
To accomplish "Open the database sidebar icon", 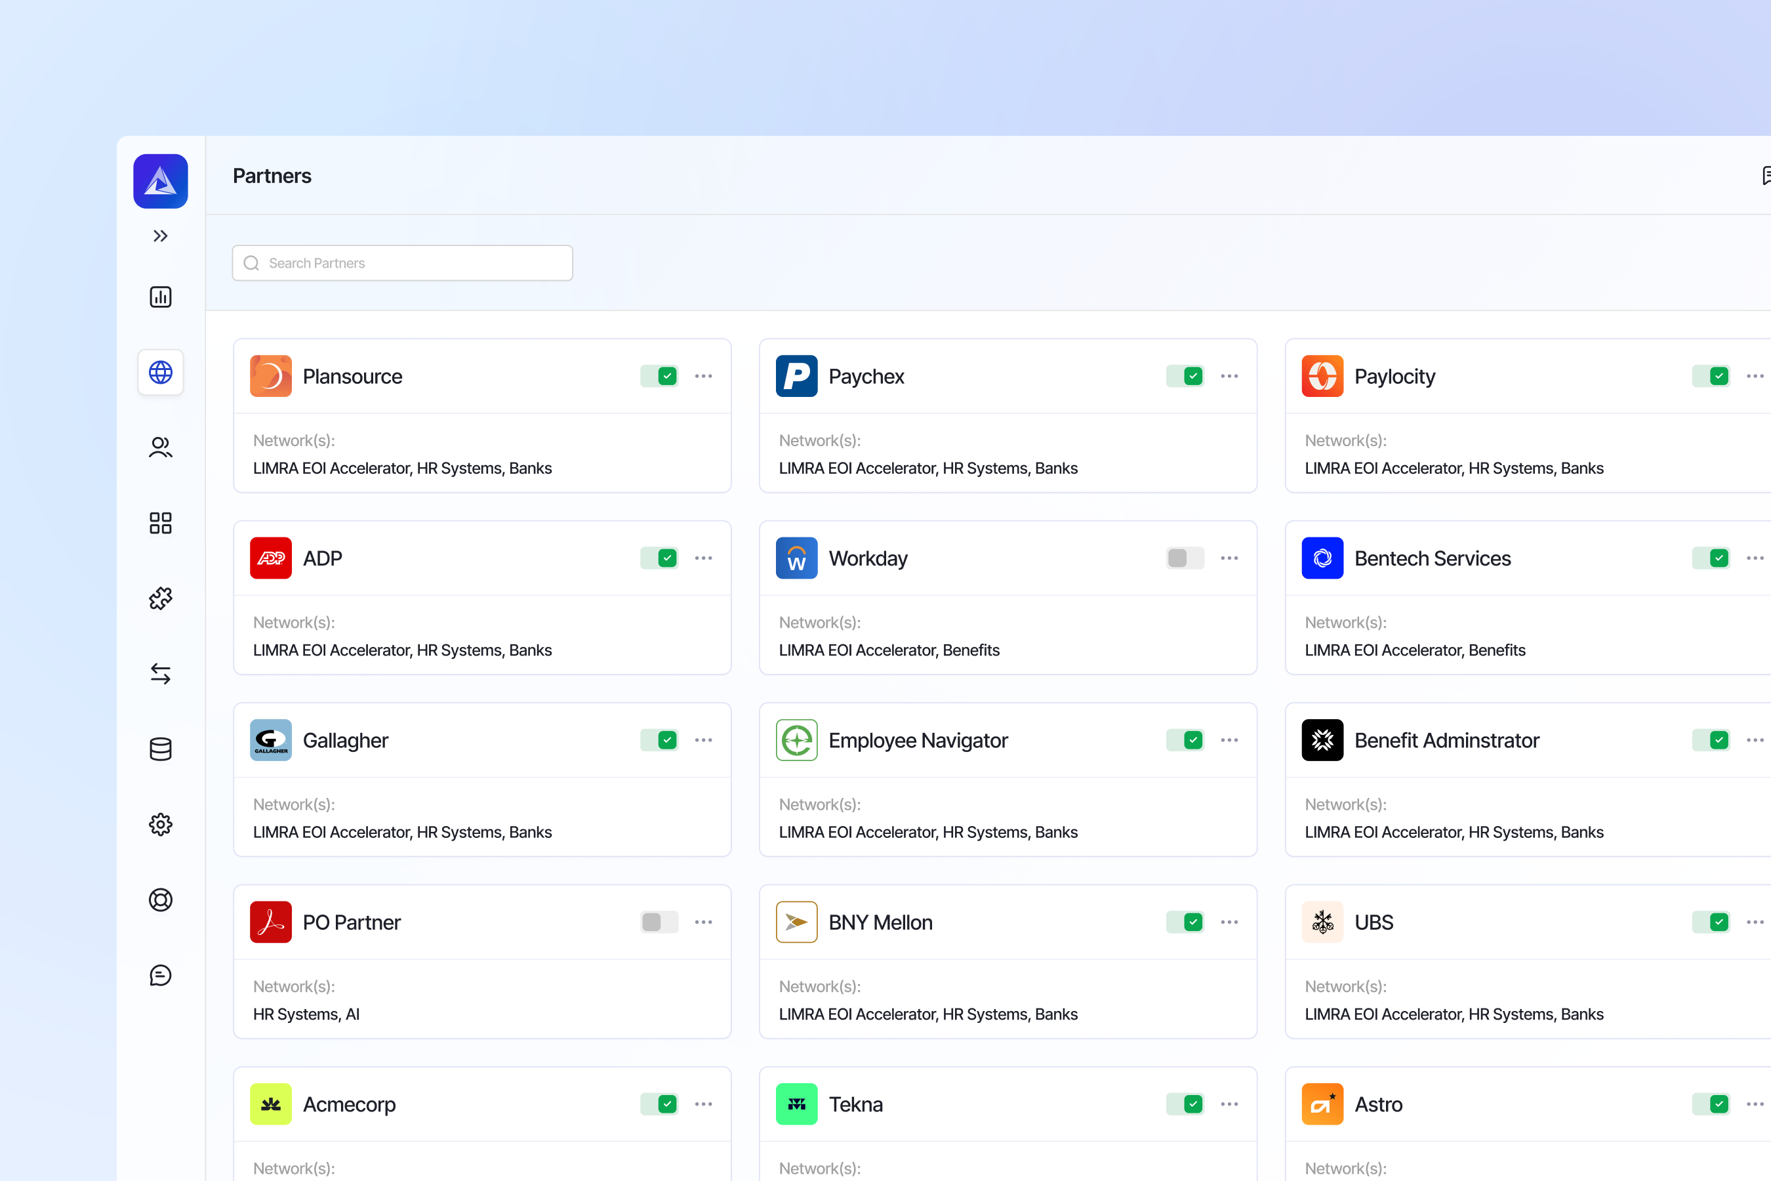I will click(161, 749).
